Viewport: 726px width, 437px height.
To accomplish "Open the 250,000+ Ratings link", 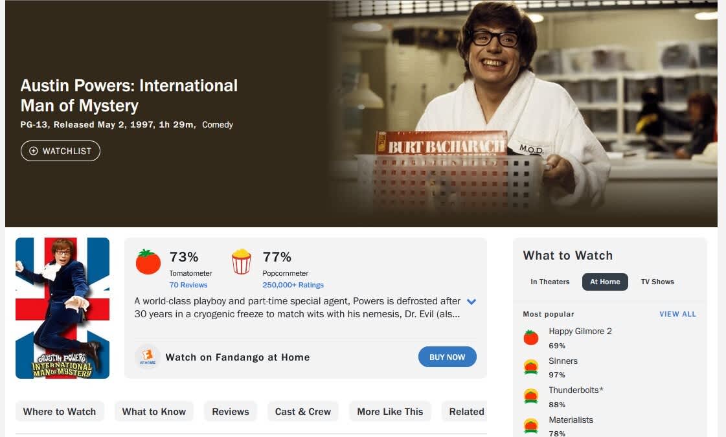I will pyautogui.click(x=293, y=285).
